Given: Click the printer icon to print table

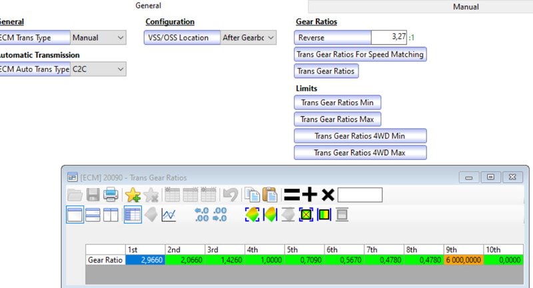Looking at the screenshot, I should pyautogui.click(x=111, y=195).
